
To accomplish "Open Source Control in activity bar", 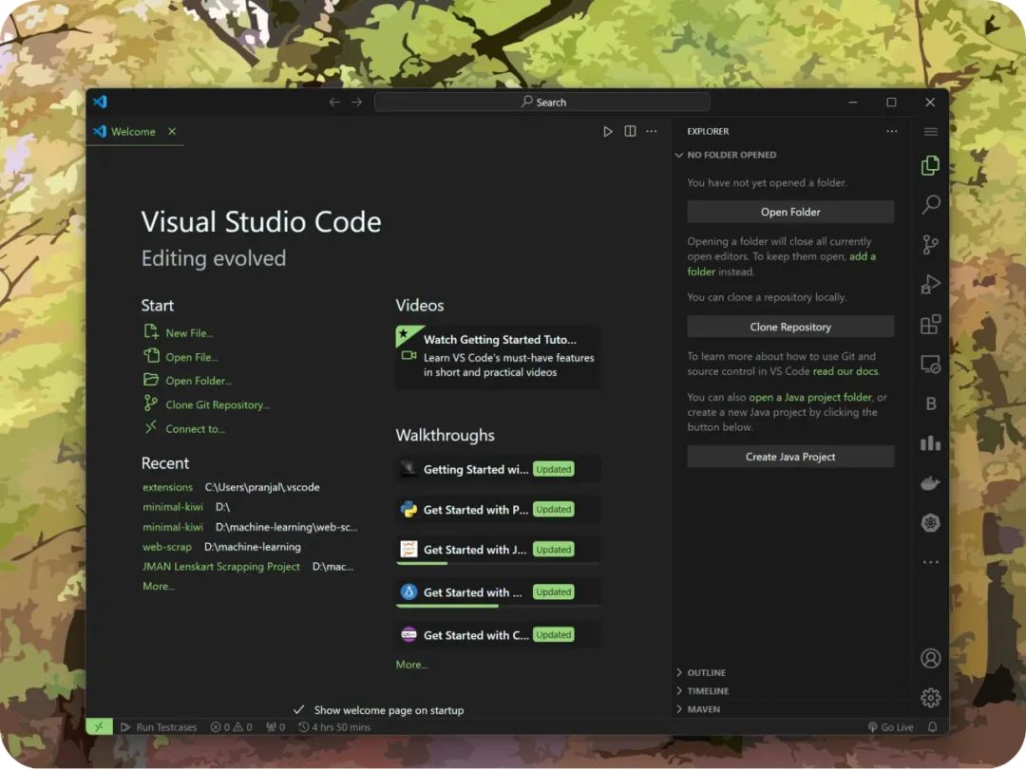I will click(930, 244).
